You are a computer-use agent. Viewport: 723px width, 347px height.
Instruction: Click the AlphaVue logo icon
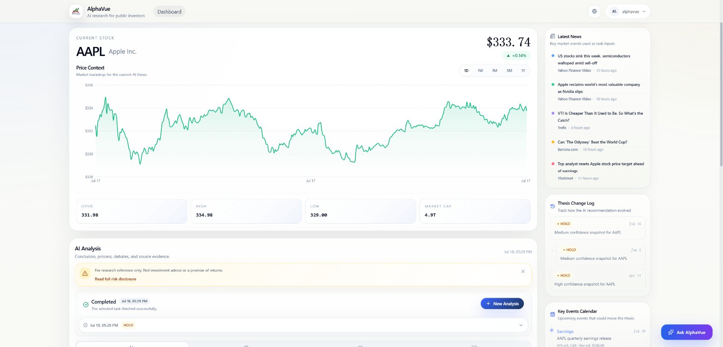[x=76, y=11]
